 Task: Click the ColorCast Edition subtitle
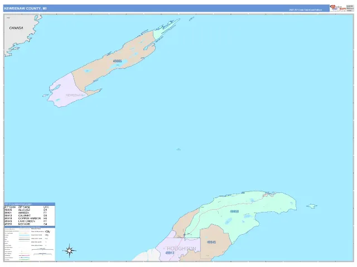point(305,10)
